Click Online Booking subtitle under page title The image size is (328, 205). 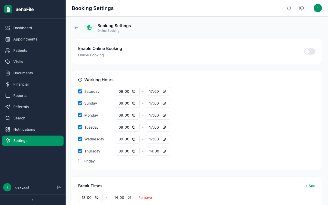coord(108,31)
